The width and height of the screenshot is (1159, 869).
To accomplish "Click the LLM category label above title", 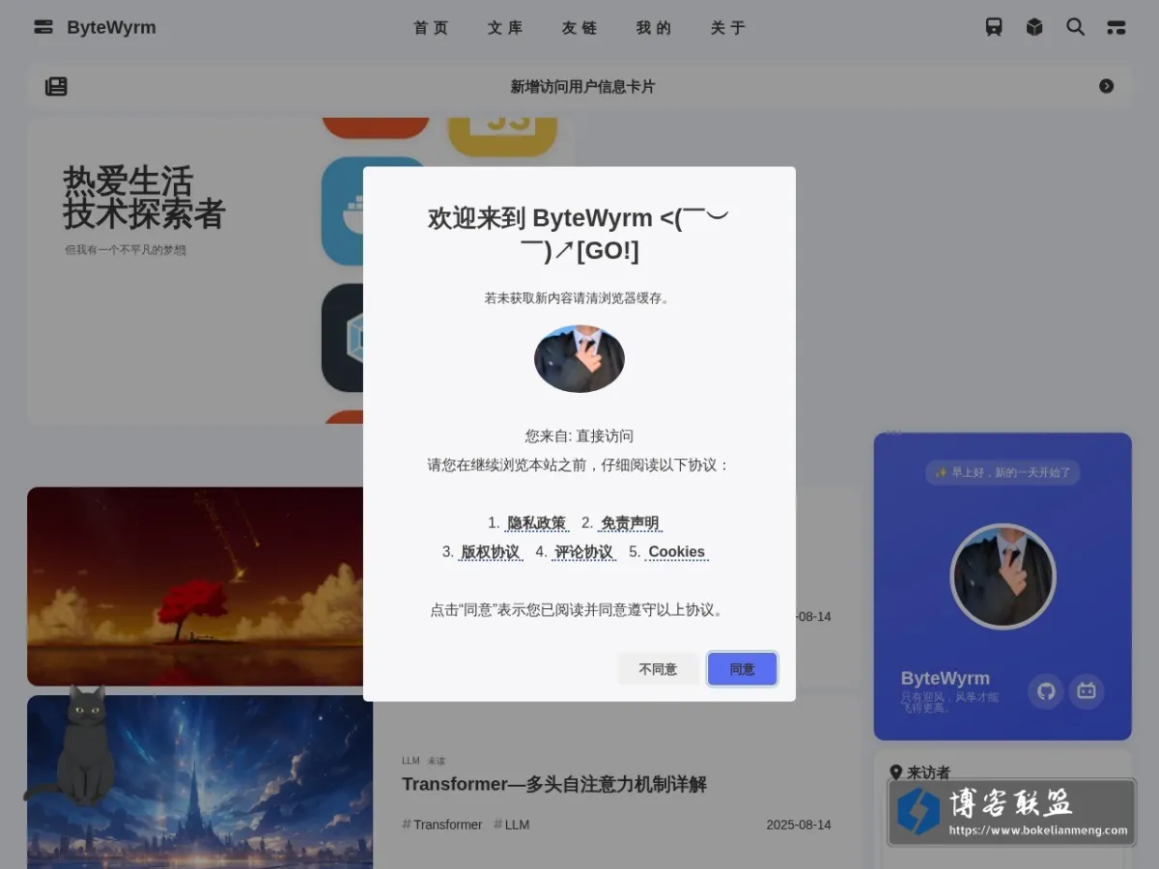I will (x=410, y=761).
